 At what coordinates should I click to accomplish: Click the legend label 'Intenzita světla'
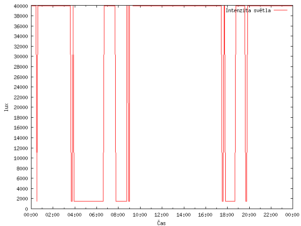248,10
